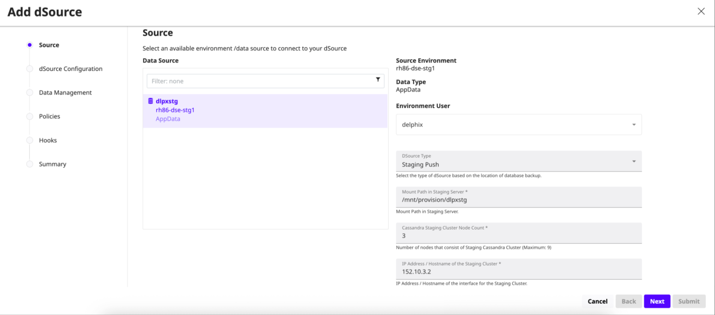Click the Hooks step circle
This screenshot has height=315, width=715.
coord(30,140)
